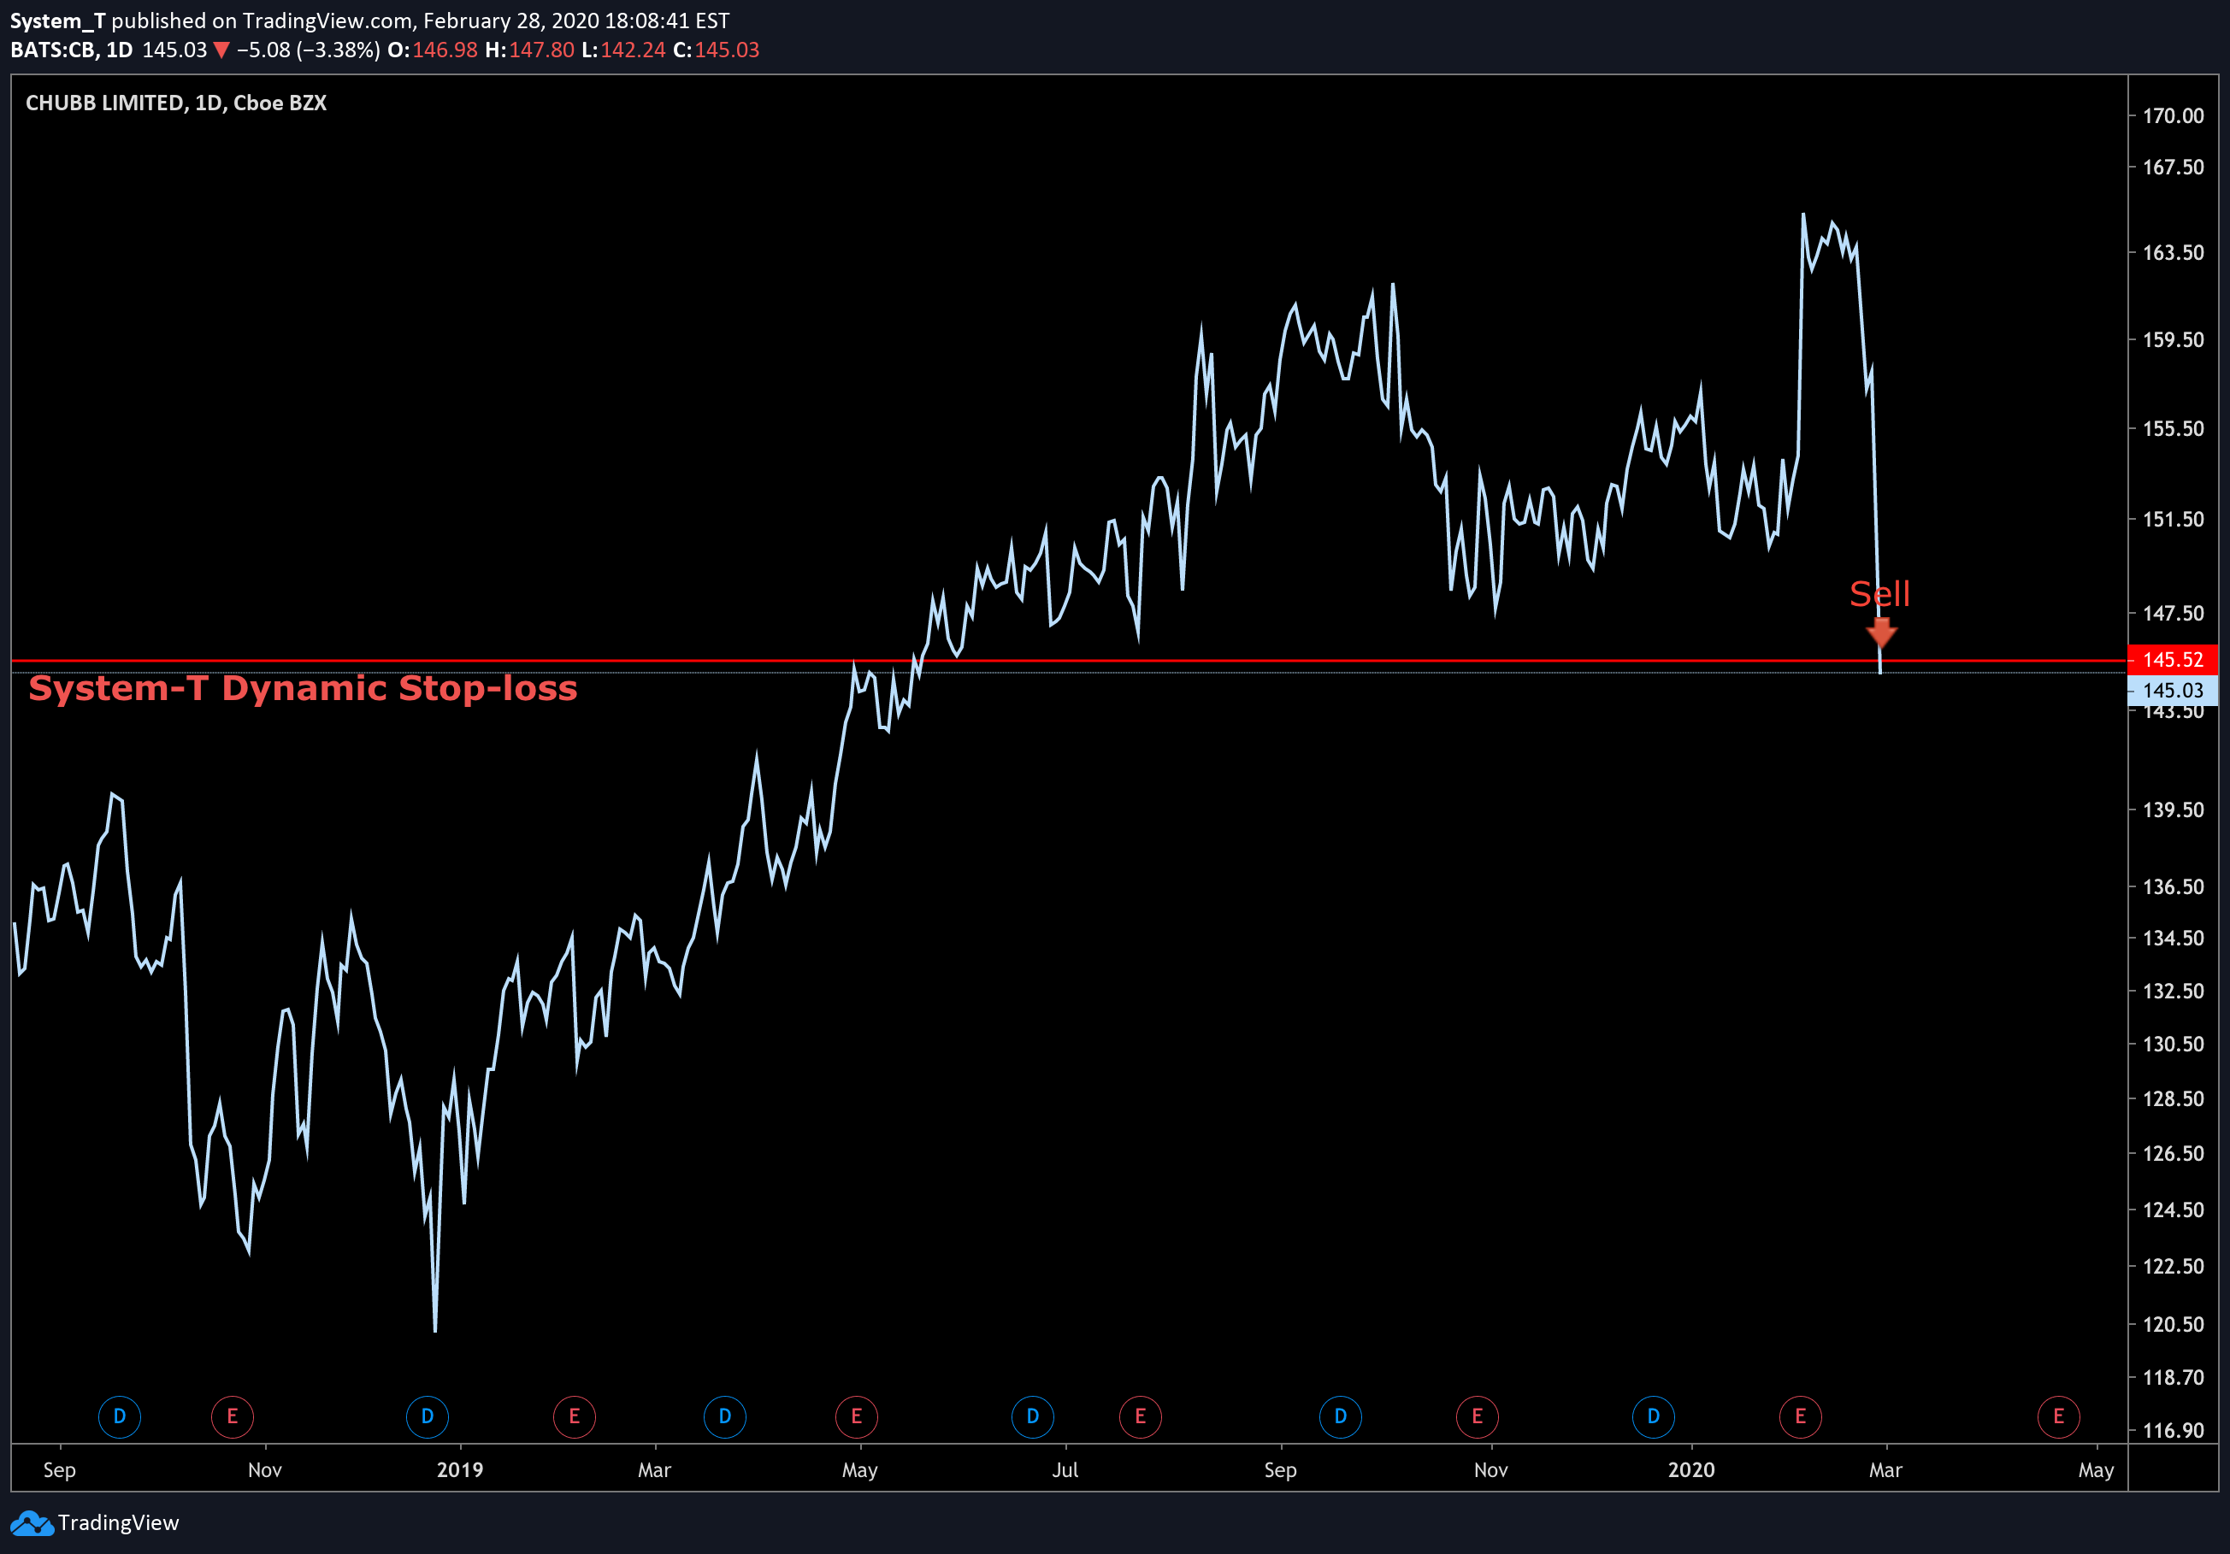Click the BATS:CB, 1D symbol text
This screenshot has height=1554, width=2230.
(71, 50)
